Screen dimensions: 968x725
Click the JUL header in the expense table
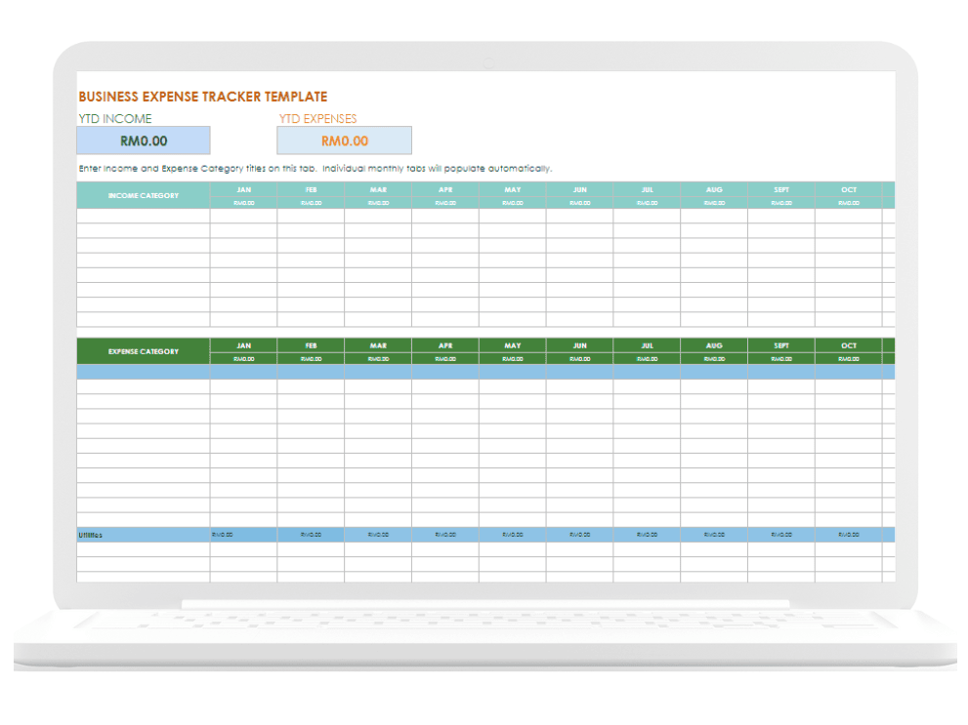point(647,345)
